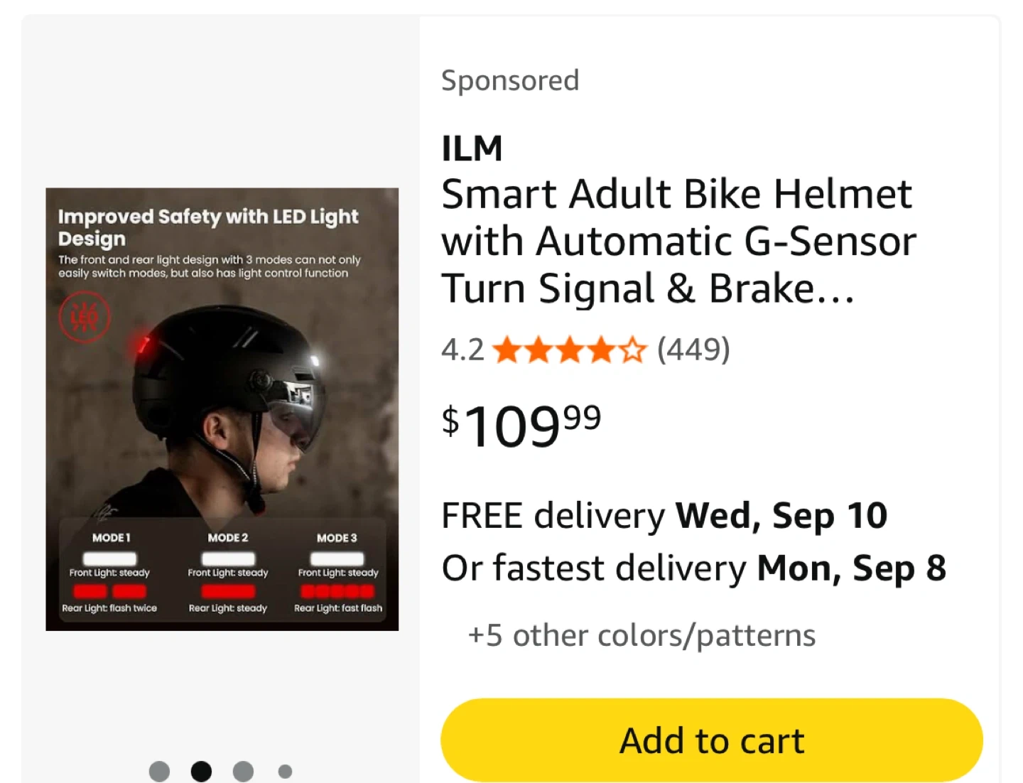This screenshot has height=783, width=1023.
Task: Click the red LED circle icon in image
Action: coord(85,317)
